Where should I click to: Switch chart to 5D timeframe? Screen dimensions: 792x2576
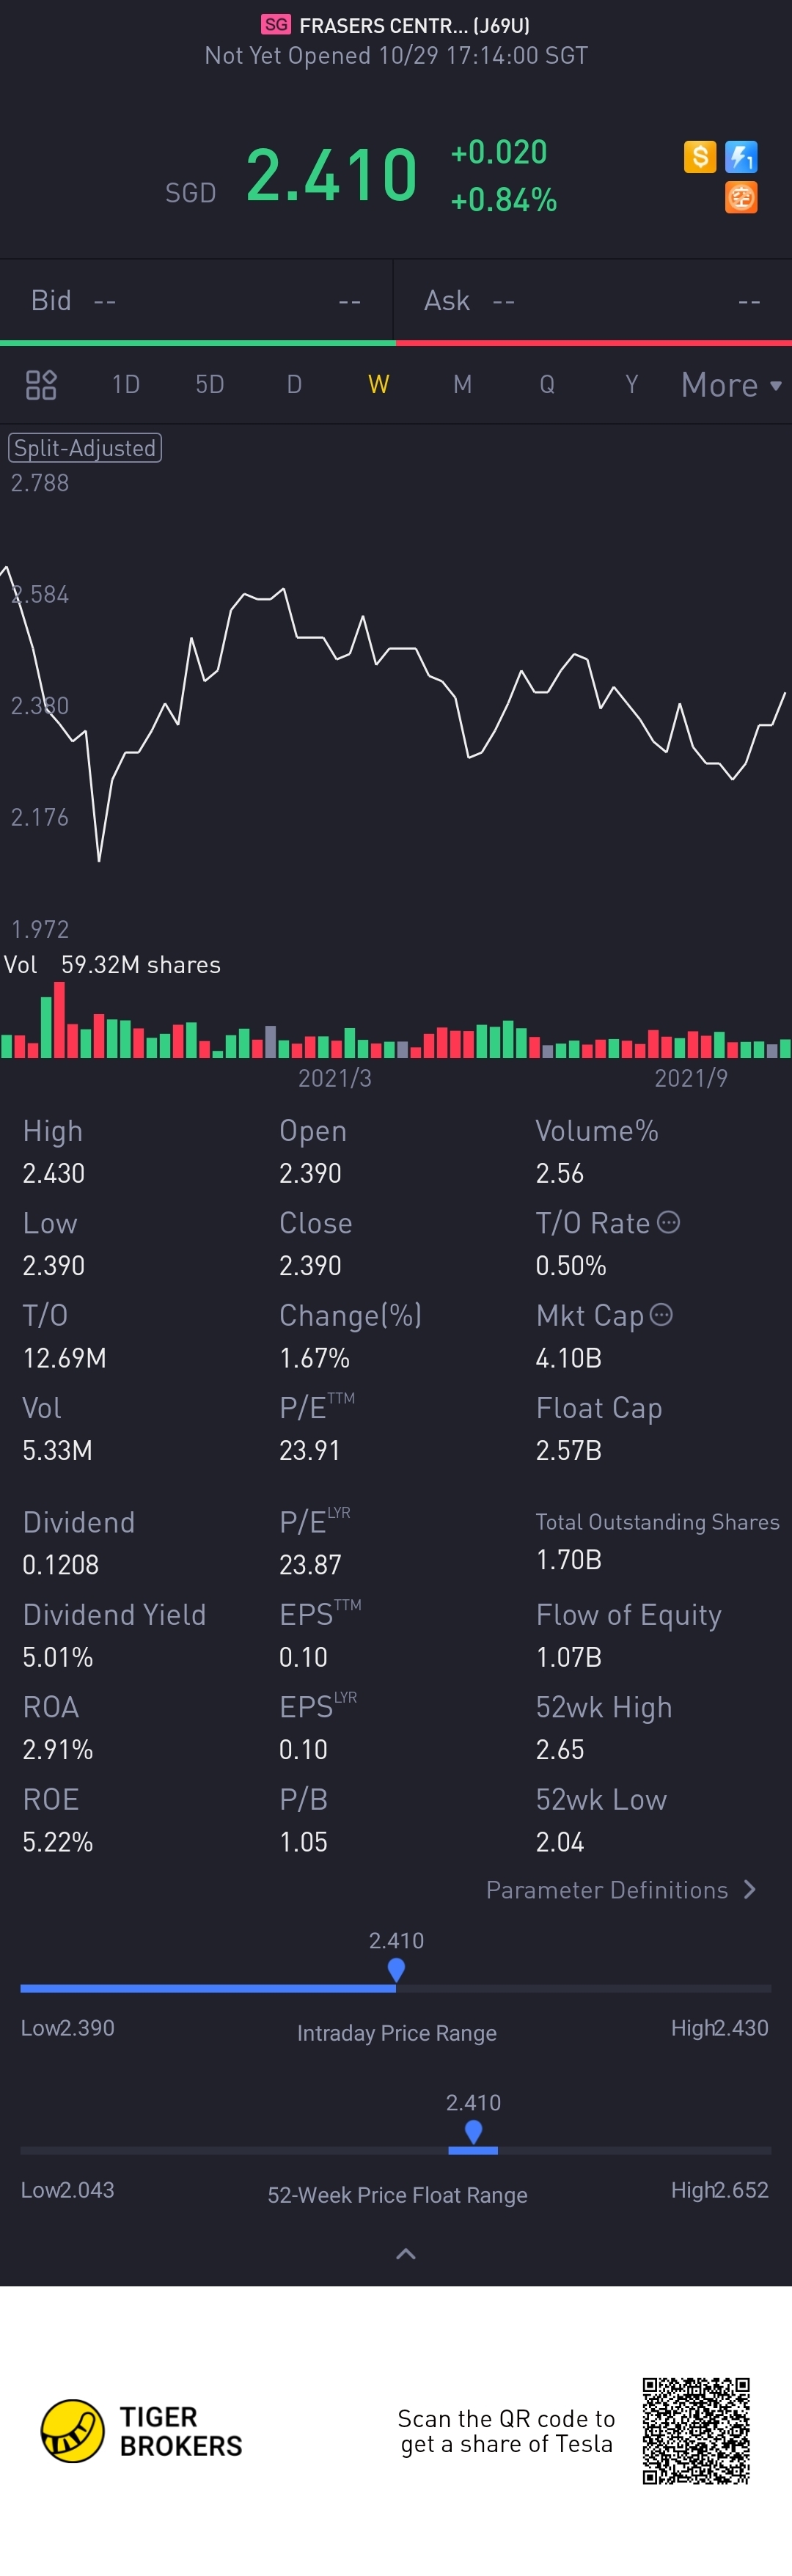pyautogui.click(x=210, y=385)
